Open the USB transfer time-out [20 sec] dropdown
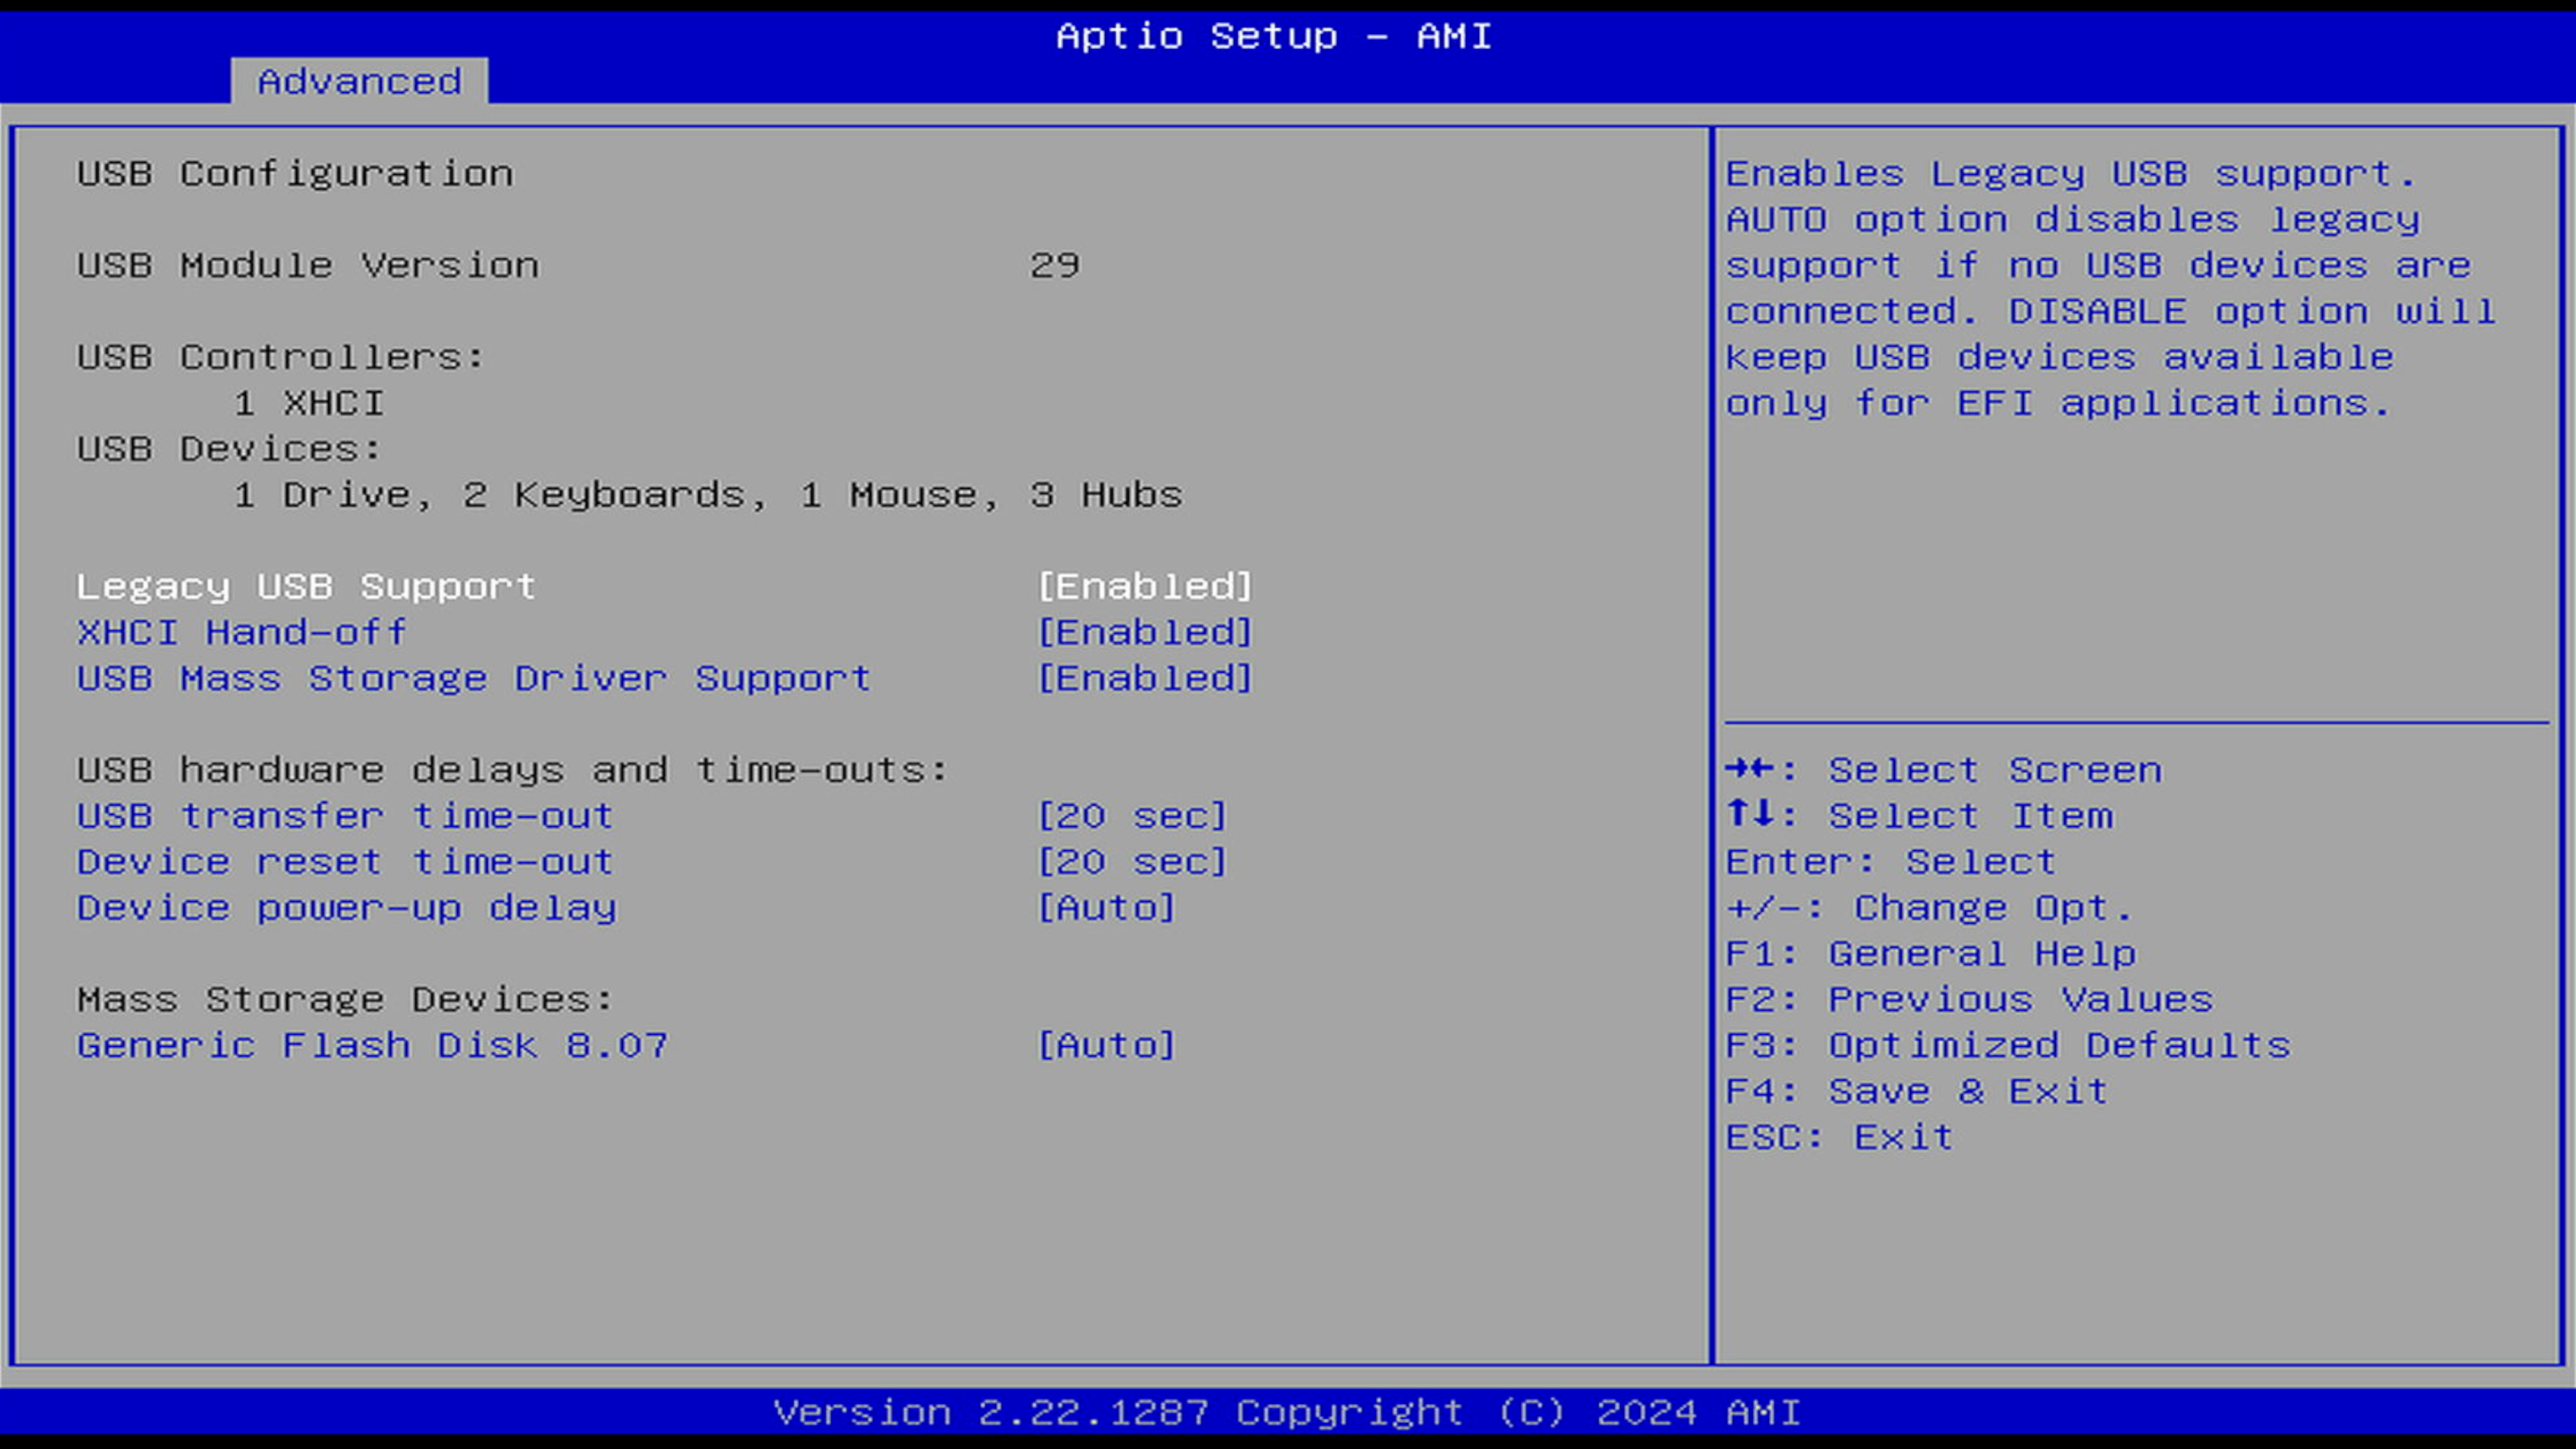This screenshot has height=1449, width=2576. click(1131, 816)
